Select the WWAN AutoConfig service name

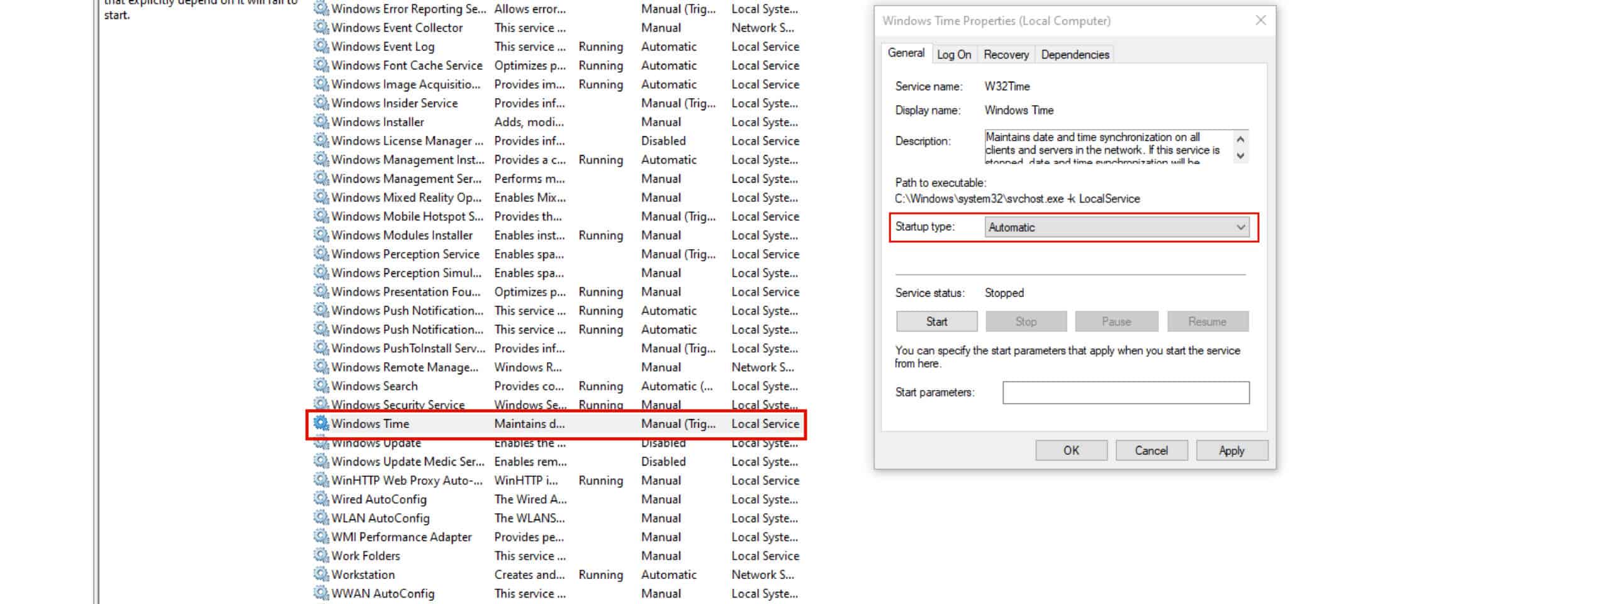383,593
